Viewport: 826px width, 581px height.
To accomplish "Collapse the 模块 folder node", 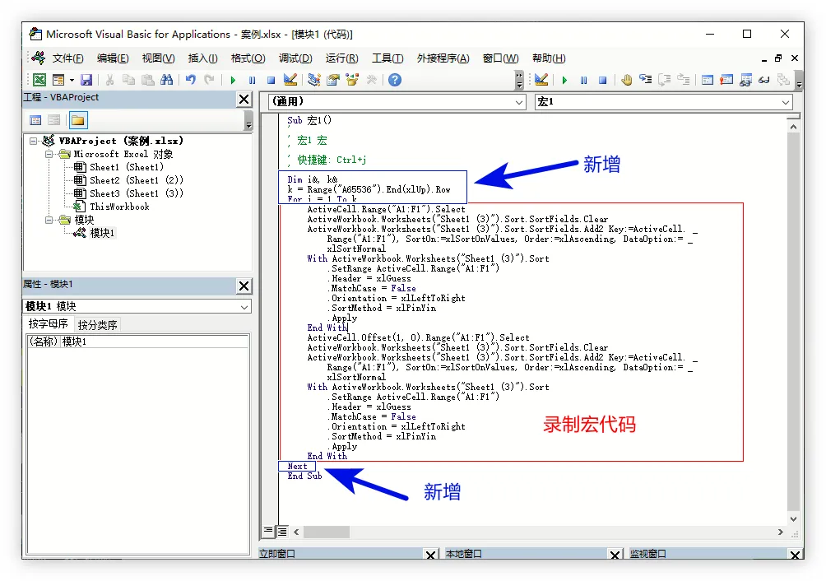I will click(x=49, y=221).
